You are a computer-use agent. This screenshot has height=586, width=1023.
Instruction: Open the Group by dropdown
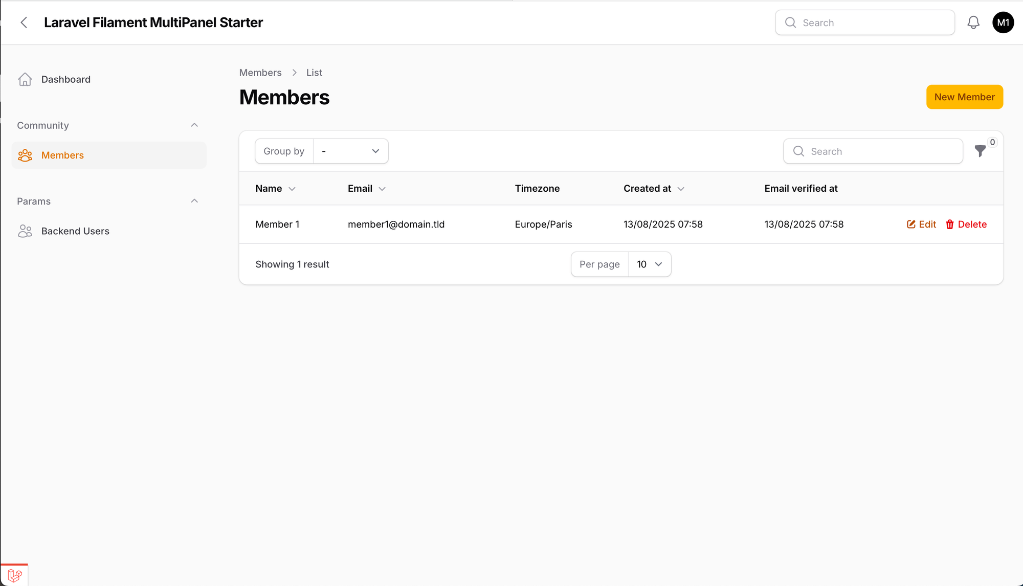tap(350, 151)
